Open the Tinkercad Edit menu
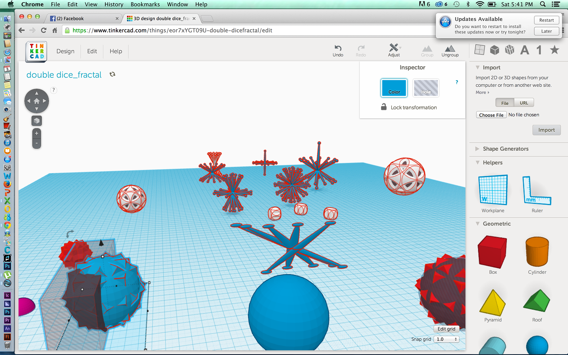Image resolution: width=568 pixels, height=355 pixels. point(92,51)
